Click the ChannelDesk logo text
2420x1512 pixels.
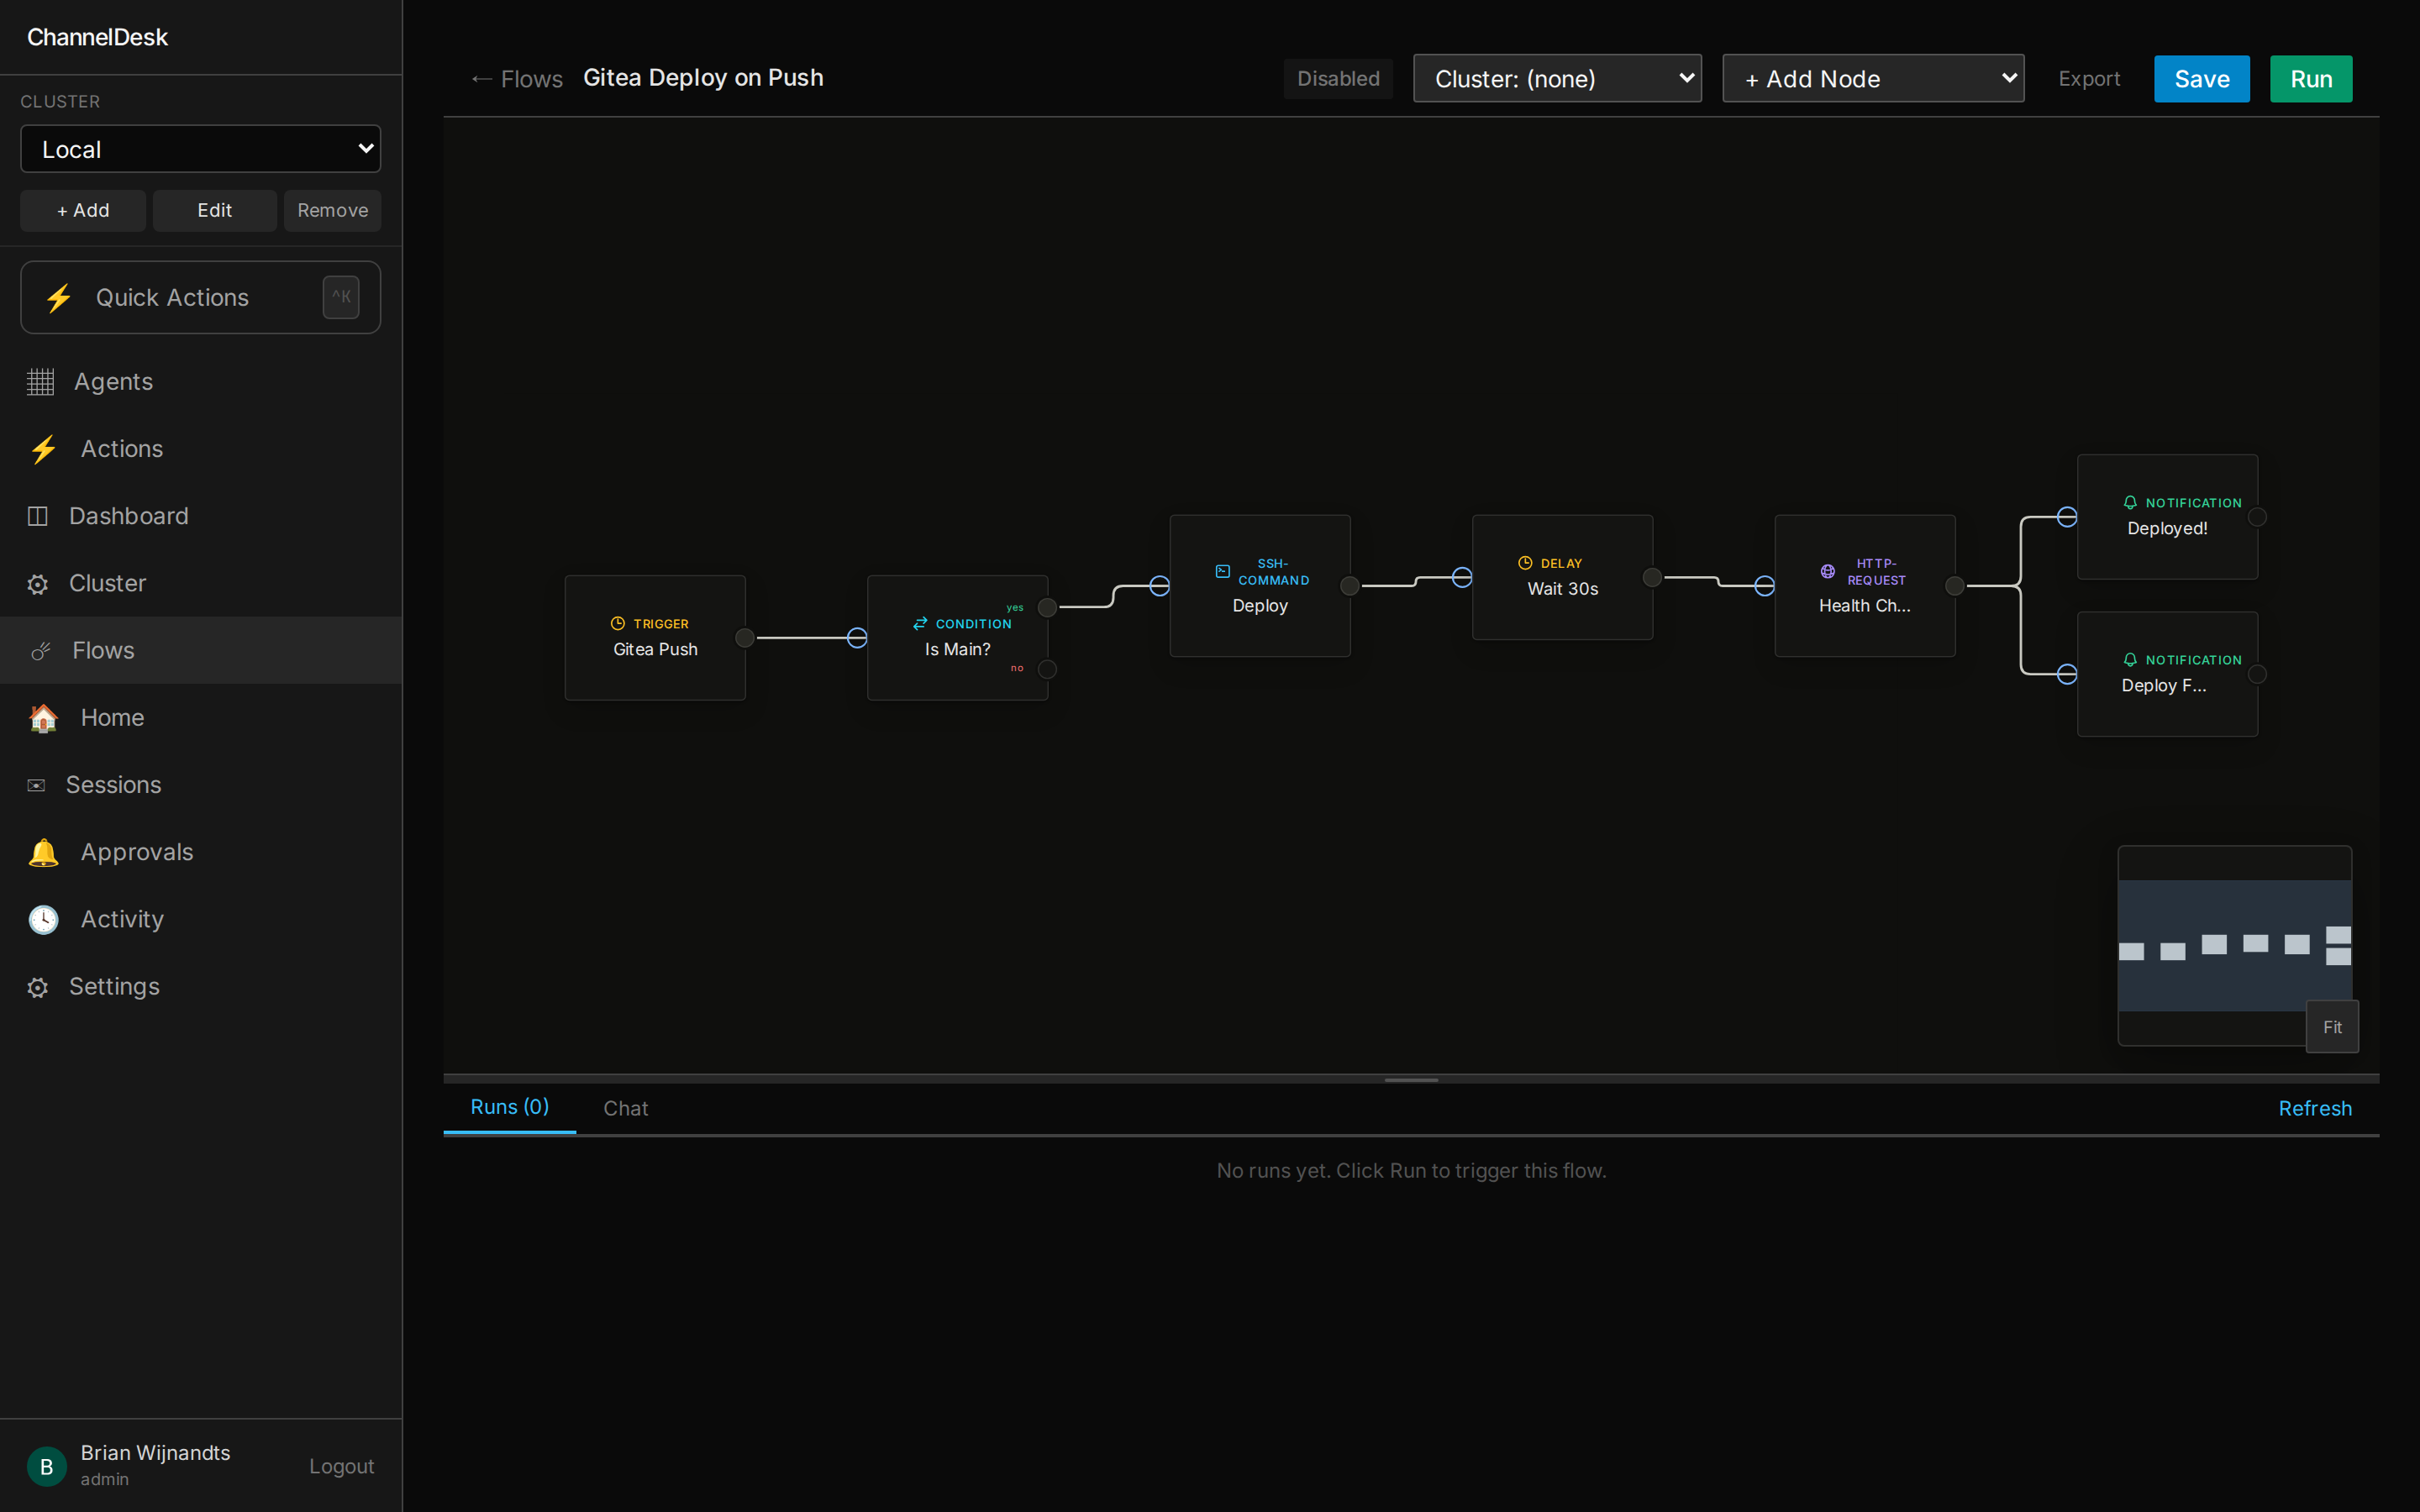97,37
